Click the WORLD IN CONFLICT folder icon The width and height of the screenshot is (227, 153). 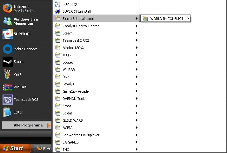pyautogui.click(x=145, y=19)
